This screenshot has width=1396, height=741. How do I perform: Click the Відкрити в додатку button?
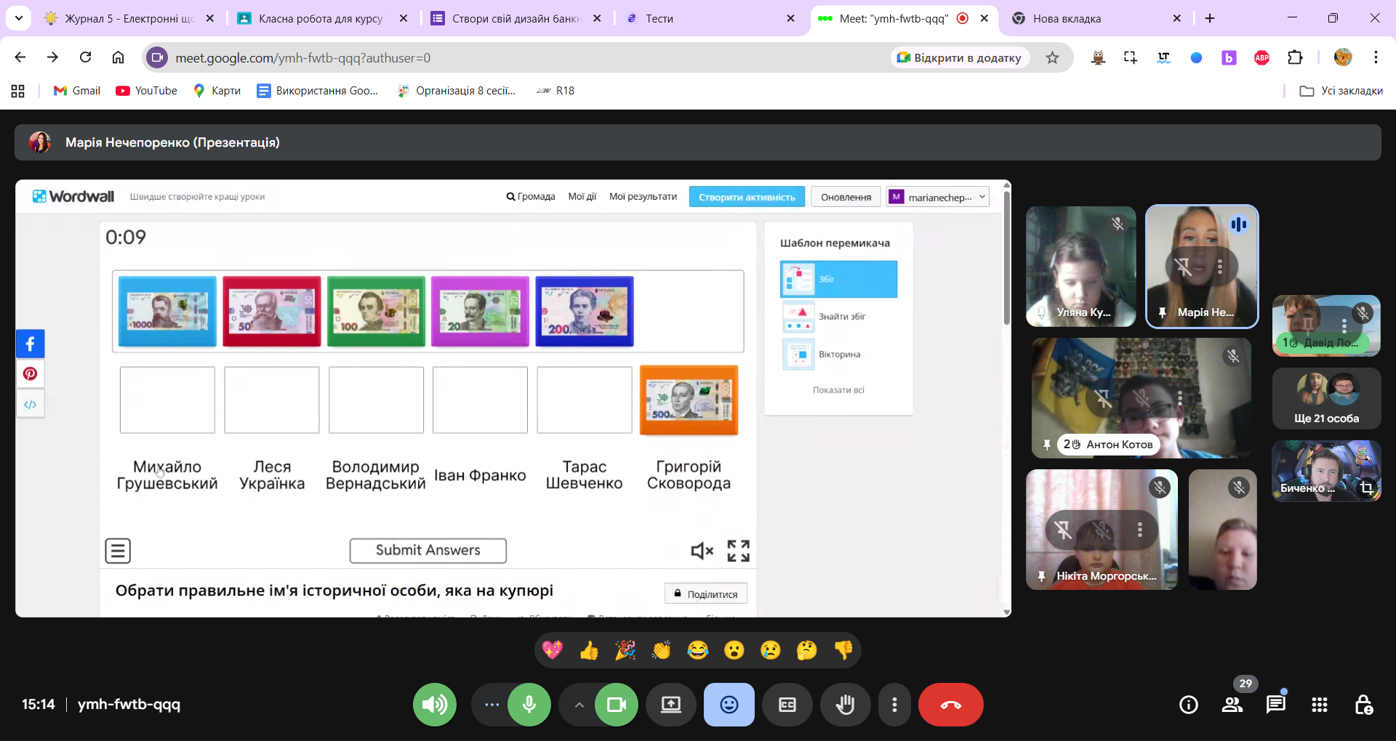[960, 58]
